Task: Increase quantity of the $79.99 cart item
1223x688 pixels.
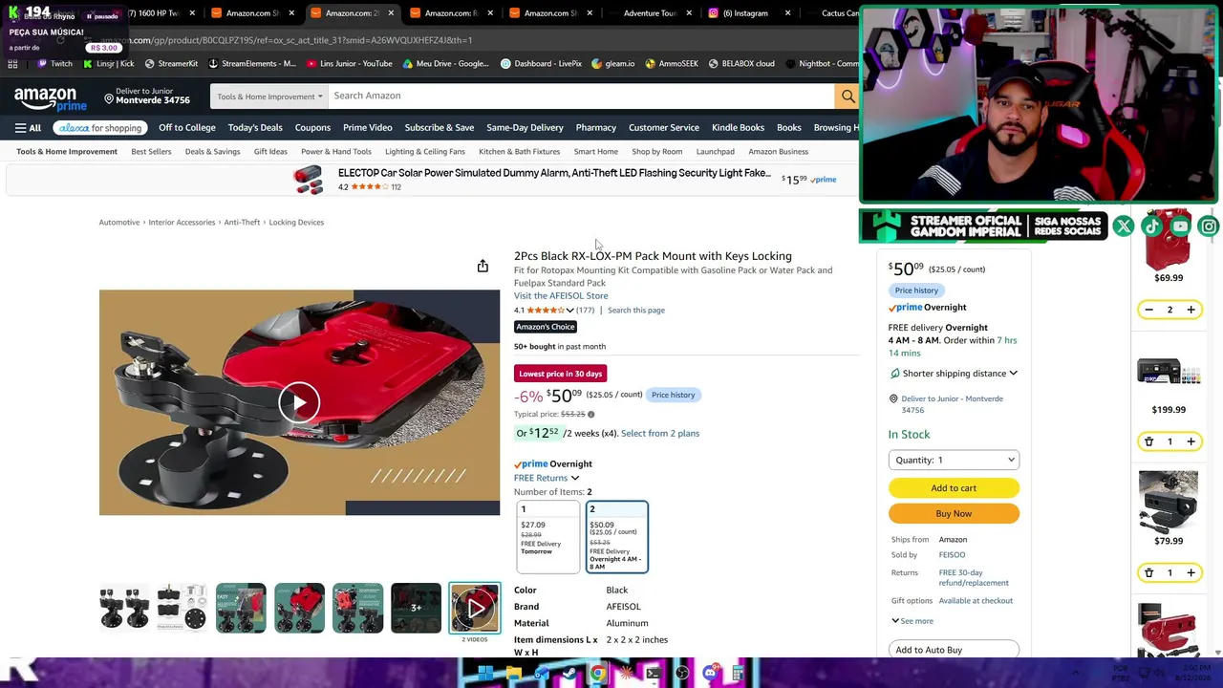Action: (x=1191, y=572)
